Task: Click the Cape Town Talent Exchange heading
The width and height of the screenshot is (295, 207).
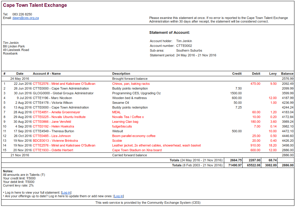Action: click(35, 5)
